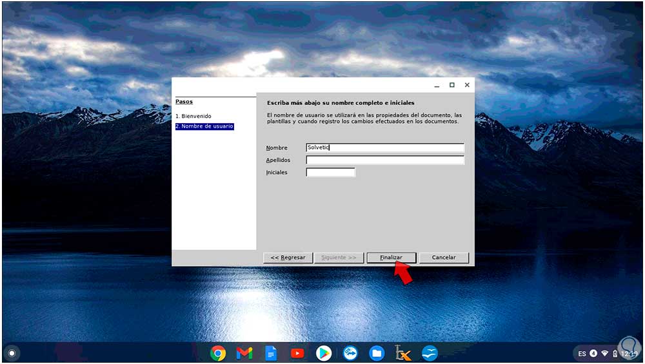Open the blue round messenger shelf icon
Screen dimensions: 645x364
[350, 353]
